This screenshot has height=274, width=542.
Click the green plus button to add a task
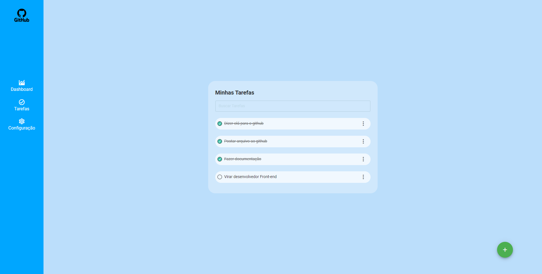point(505,250)
